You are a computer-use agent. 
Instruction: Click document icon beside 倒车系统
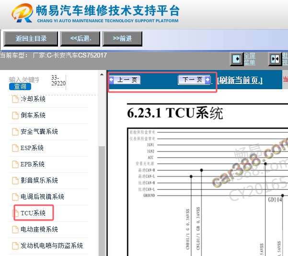(15, 116)
